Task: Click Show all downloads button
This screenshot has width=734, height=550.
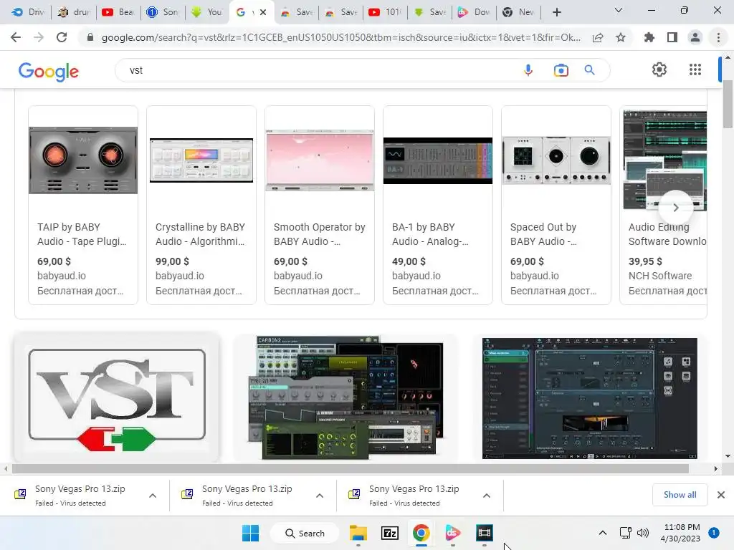Action: click(x=680, y=495)
